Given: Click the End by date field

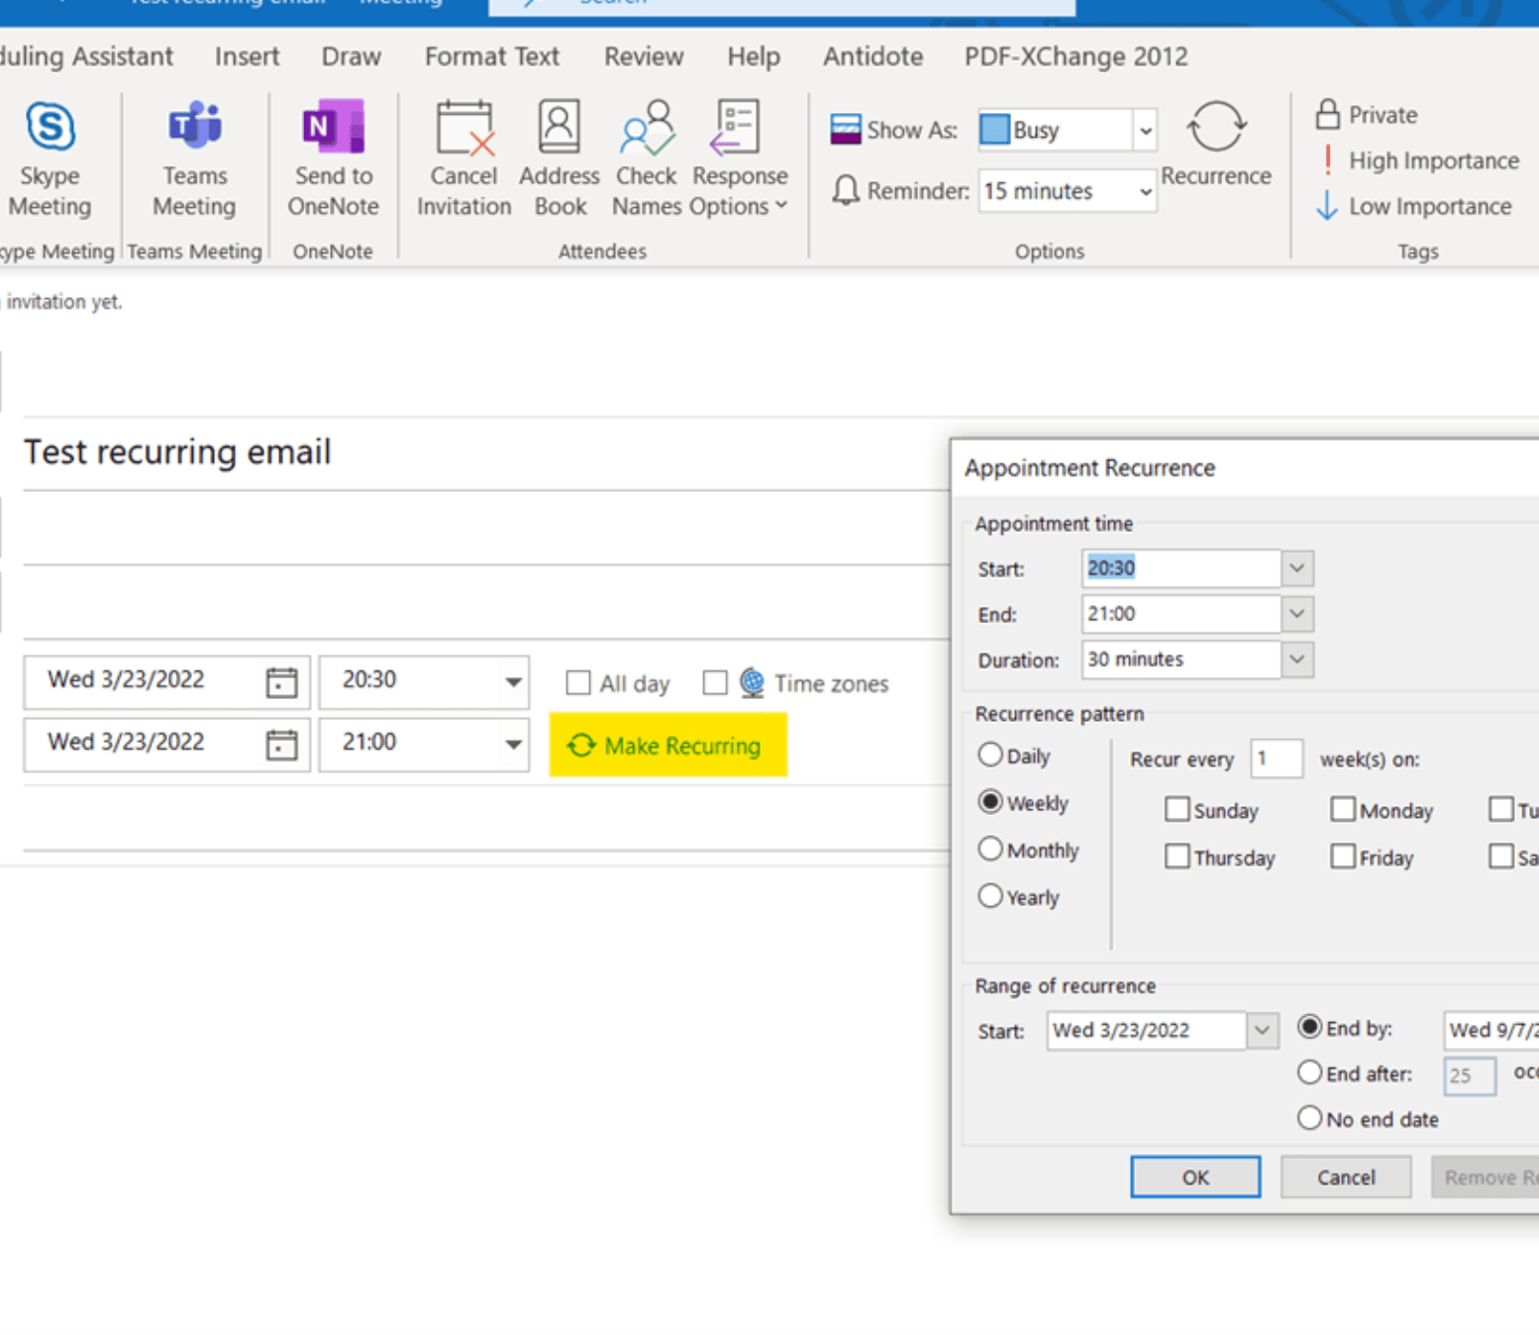Looking at the screenshot, I should 1491,1030.
